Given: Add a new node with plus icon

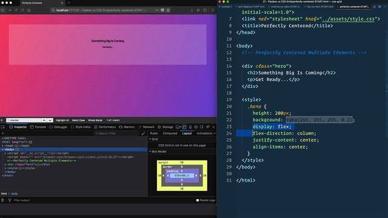Looking at the screenshot, I should coord(3,133).
